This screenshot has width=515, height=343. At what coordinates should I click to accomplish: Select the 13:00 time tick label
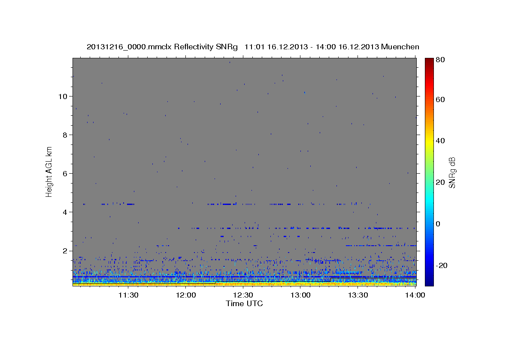[x=300, y=295]
